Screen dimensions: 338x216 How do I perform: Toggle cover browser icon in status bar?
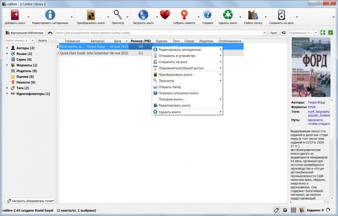pyautogui.click(x=285, y=210)
